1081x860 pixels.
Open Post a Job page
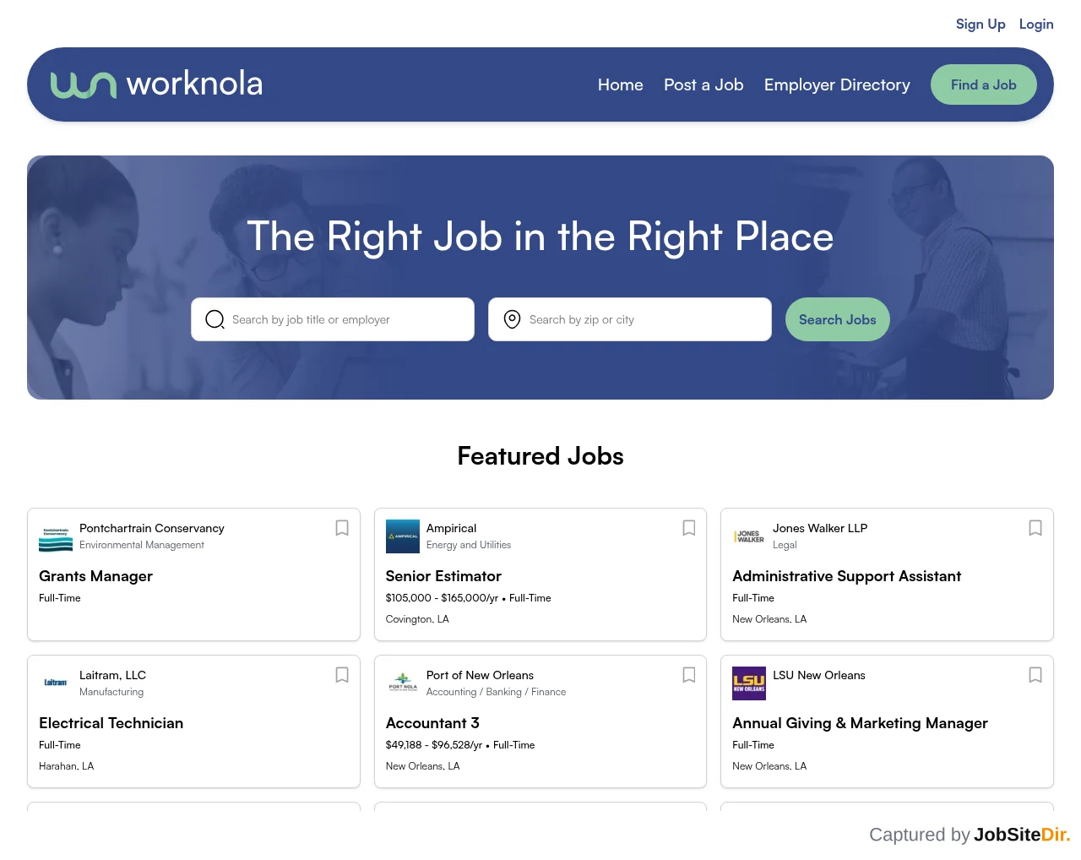pyautogui.click(x=703, y=84)
